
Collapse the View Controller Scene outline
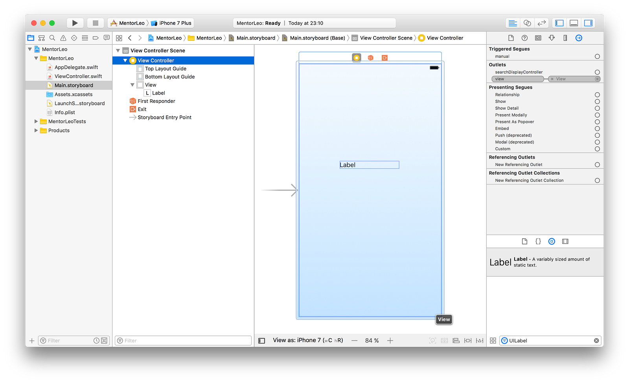coord(118,51)
